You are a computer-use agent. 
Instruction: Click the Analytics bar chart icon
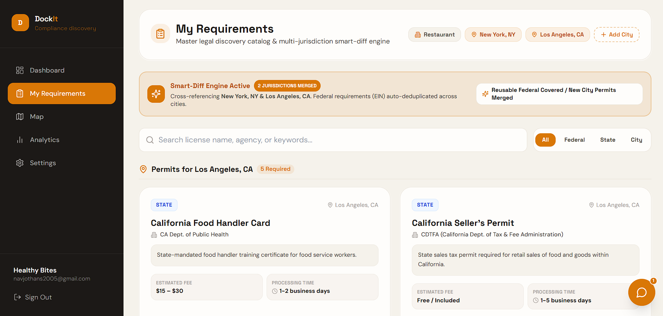coord(20,140)
